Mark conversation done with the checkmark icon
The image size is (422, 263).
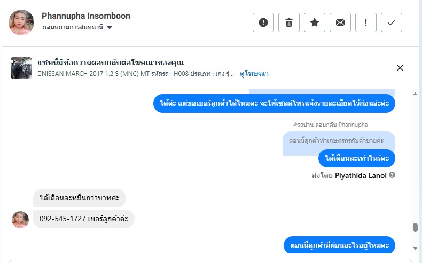click(x=392, y=22)
